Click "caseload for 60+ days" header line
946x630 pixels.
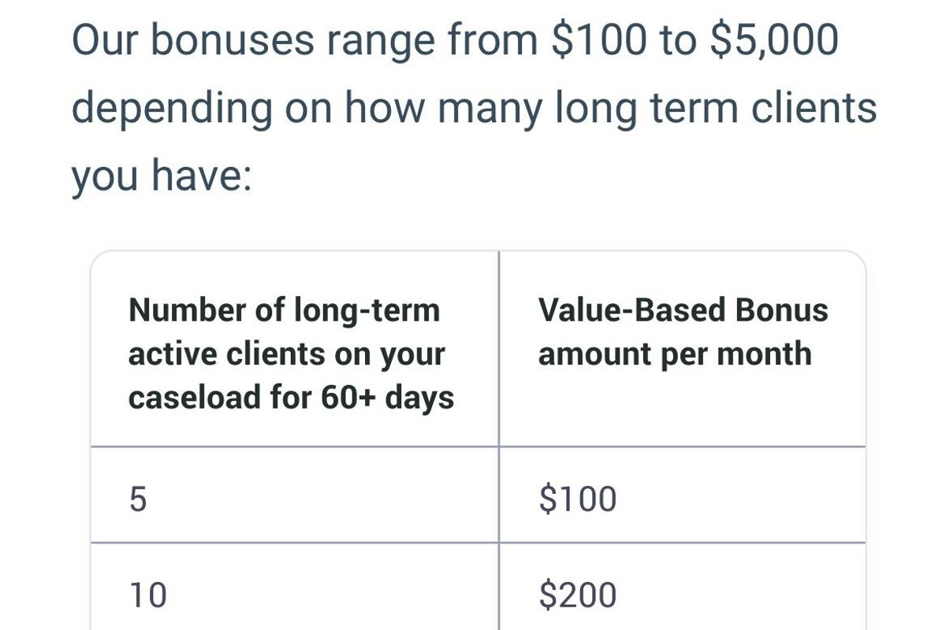[x=291, y=397]
